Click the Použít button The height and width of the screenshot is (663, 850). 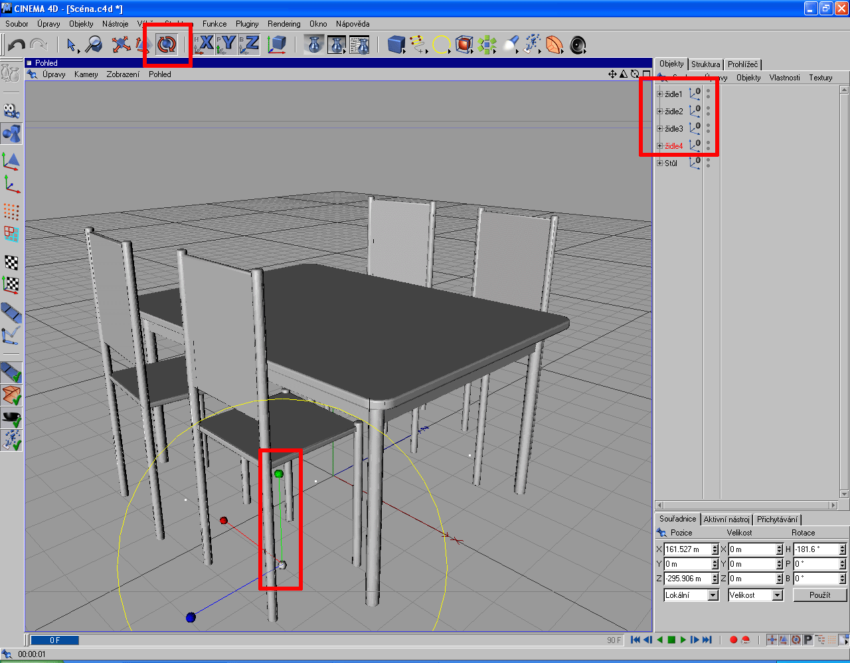(x=819, y=595)
